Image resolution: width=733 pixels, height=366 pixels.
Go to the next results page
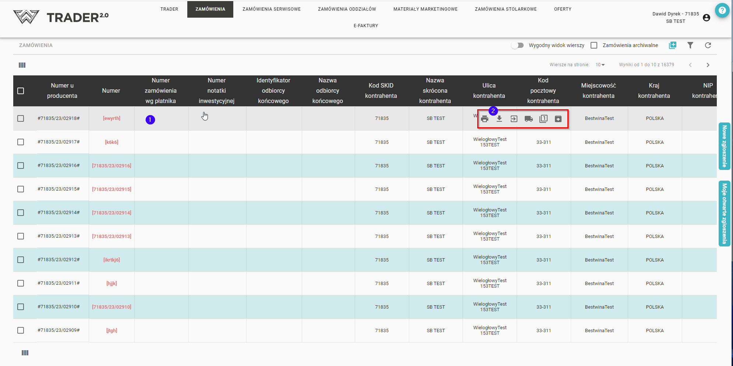pos(708,65)
